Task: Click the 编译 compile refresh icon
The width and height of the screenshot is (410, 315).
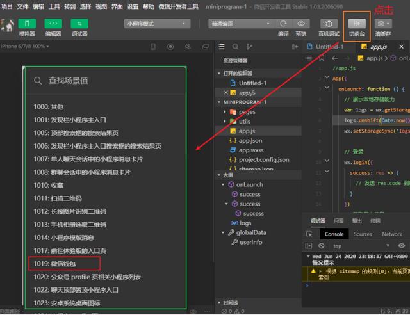Action: [x=283, y=24]
